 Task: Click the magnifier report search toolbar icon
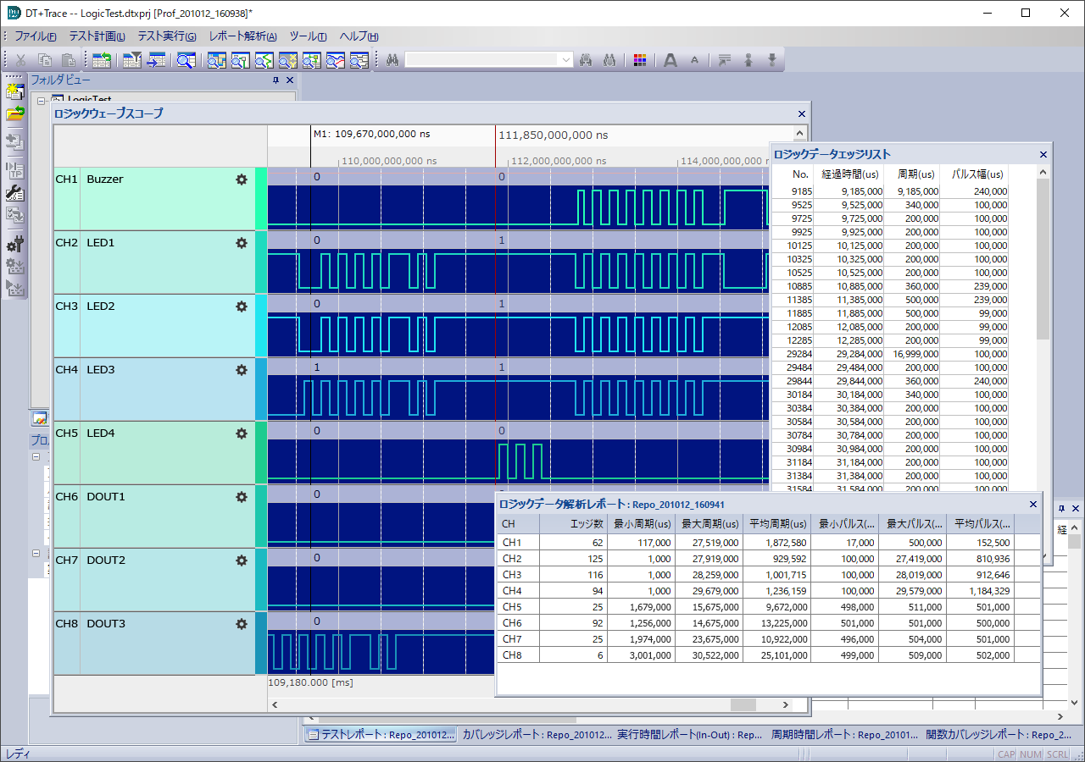(x=186, y=60)
